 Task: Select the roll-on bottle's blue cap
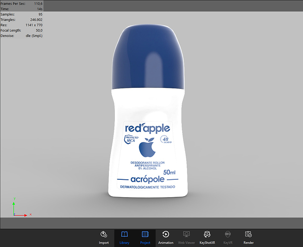(148, 57)
